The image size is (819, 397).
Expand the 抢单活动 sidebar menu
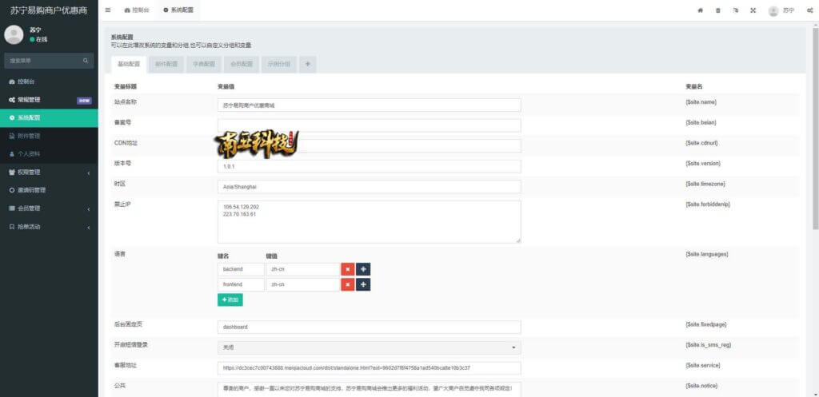pyautogui.click(x=49, y=227)
